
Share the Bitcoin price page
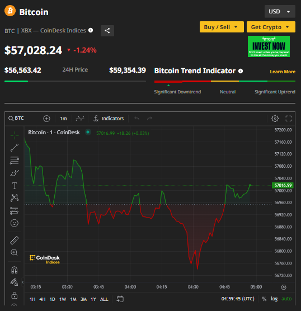[x=107, y=31]
